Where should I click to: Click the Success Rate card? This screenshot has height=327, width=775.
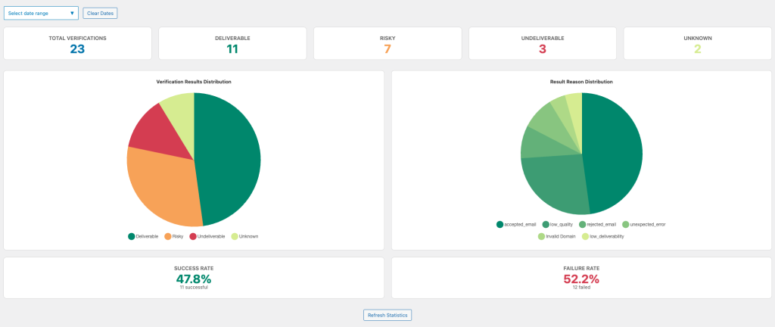pyautogui.click(x=194, y=277)
